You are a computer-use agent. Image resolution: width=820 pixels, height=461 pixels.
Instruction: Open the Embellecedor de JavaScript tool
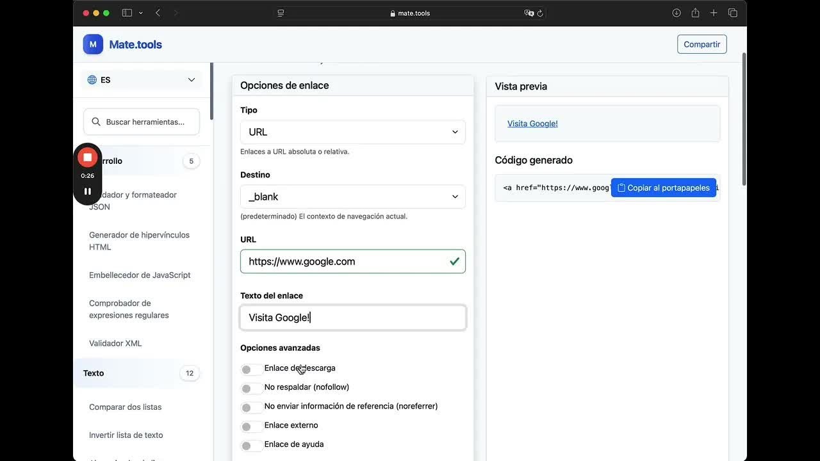[140, 275]
